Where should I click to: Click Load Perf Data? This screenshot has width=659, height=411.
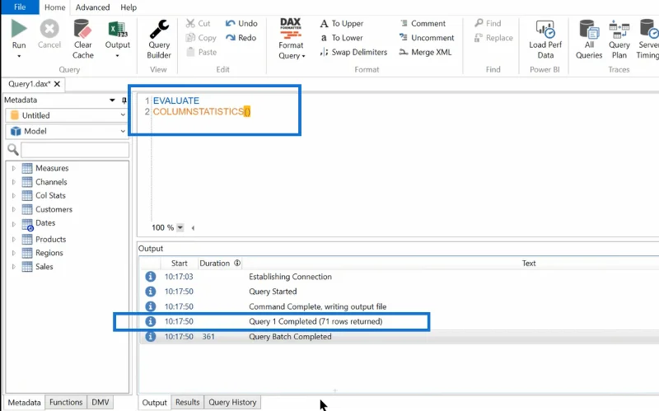(545, 39)
